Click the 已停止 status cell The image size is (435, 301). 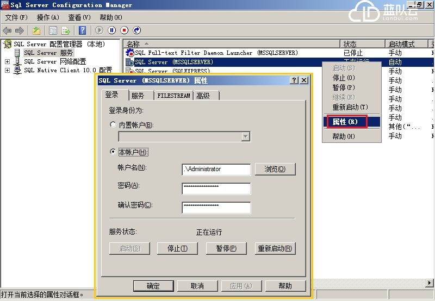click(353, 53)
